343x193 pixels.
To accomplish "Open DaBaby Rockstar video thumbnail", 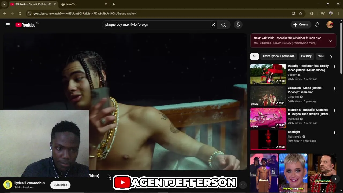I will click(x=268, y=74).
